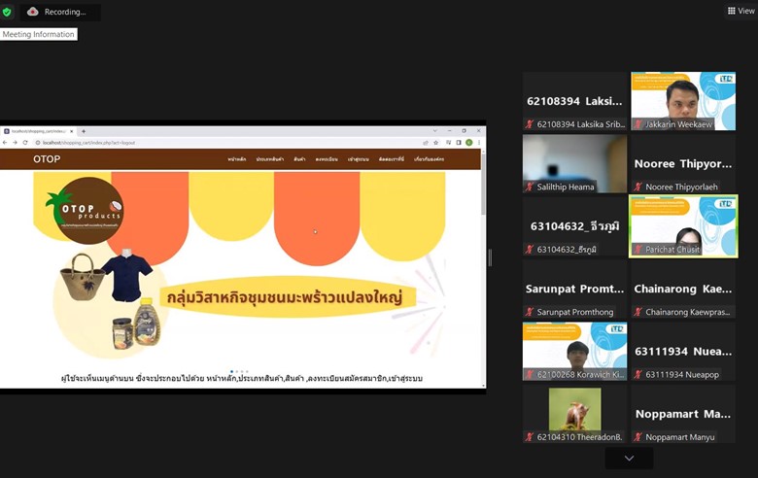Click muted mic icon beside 63111934 Nueapop

coord(638,374)
